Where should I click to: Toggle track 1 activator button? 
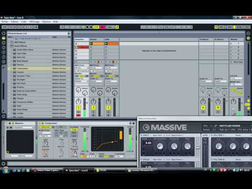coord(78,108)
